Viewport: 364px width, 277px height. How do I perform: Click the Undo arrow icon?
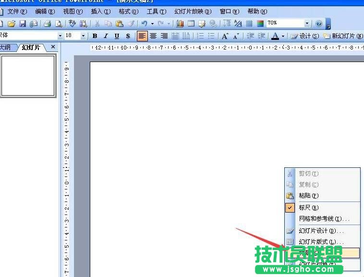coord(144,24)
